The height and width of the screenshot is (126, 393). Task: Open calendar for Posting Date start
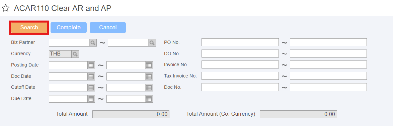click(x=91, y=65)
